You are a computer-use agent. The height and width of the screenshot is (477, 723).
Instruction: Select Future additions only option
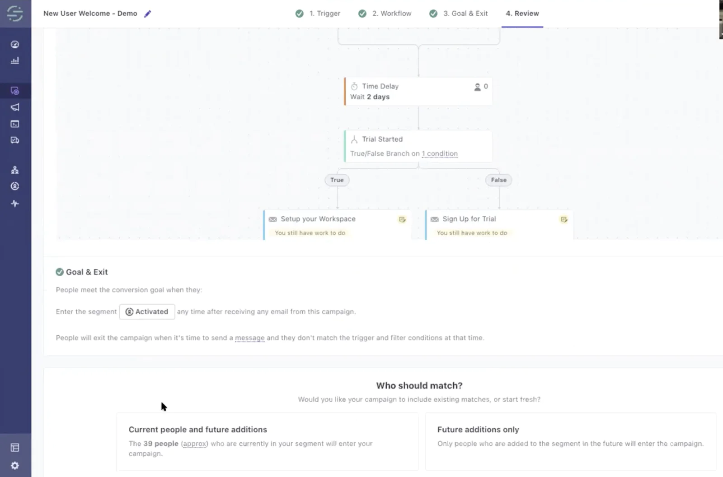point(570,441)
